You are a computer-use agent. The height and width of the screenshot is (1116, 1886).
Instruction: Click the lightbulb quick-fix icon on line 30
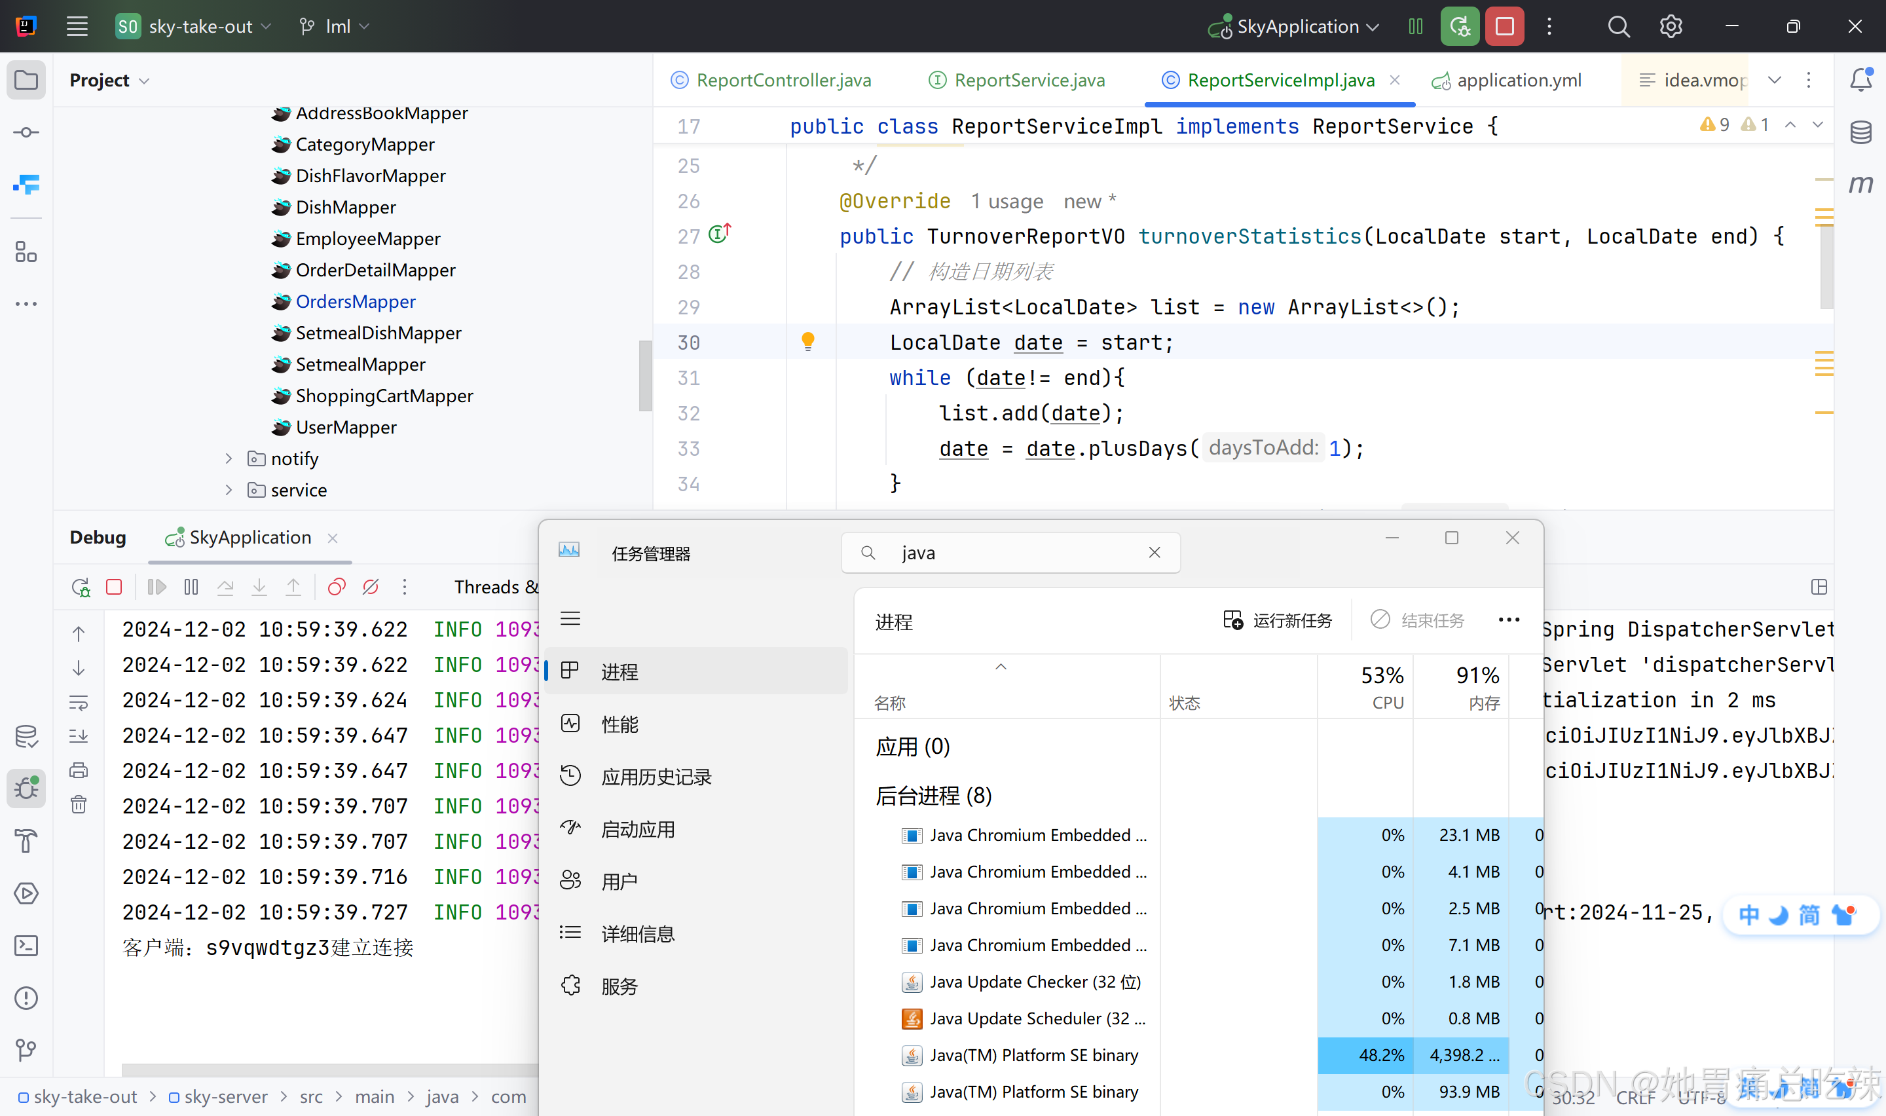807,341
